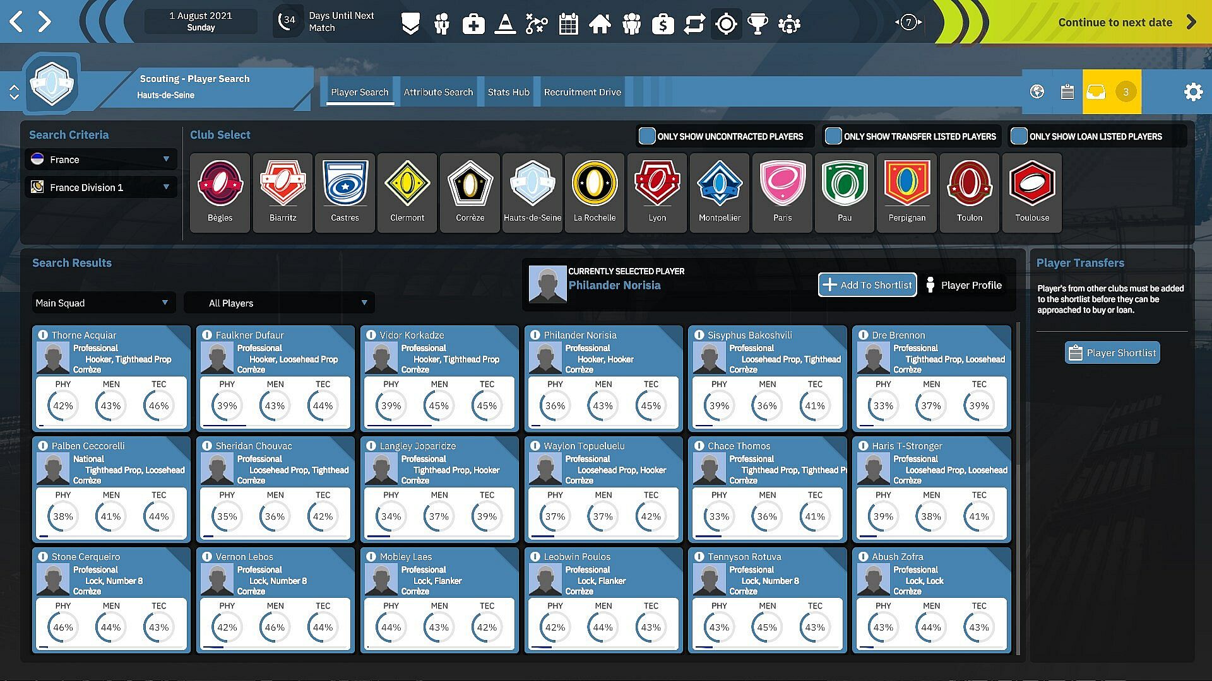Open the medical kit injuries icon
The height and width of the screenshot is (681, 1212).
(473, 24)
